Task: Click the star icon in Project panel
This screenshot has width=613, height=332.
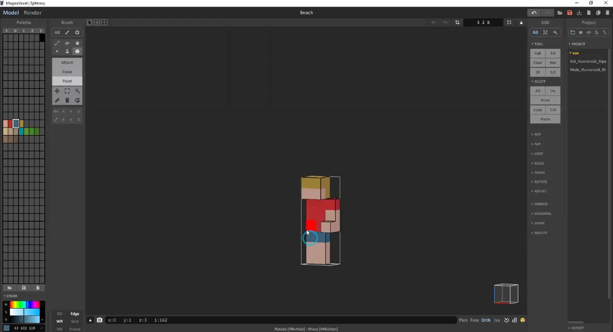Action: [580, 33]
